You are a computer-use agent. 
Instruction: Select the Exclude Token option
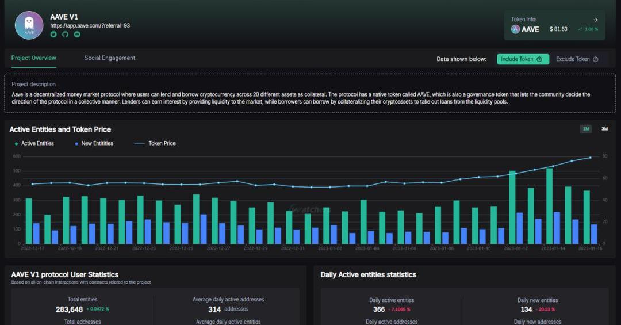[x=573, y=59]
